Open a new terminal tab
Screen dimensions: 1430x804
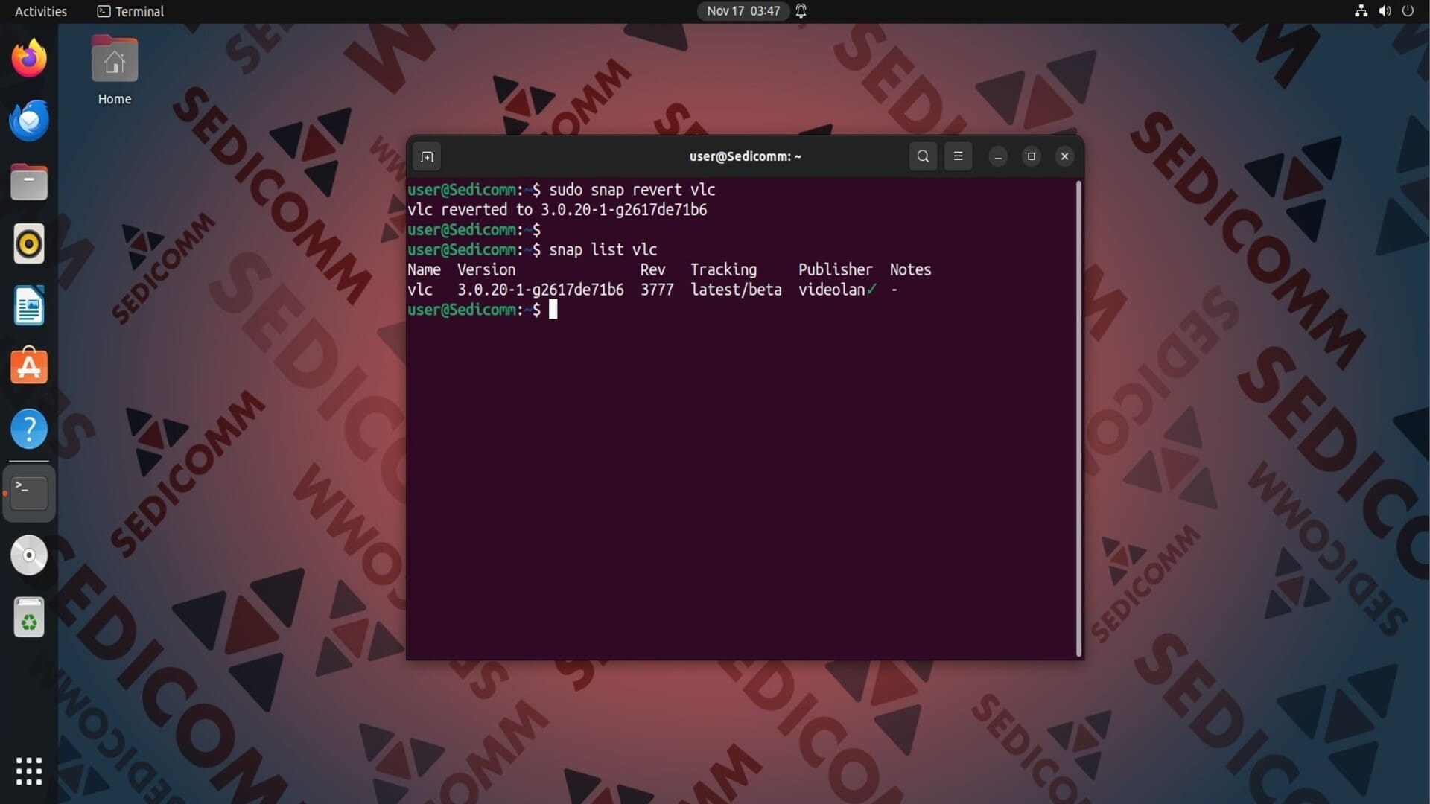pos(427,156)
